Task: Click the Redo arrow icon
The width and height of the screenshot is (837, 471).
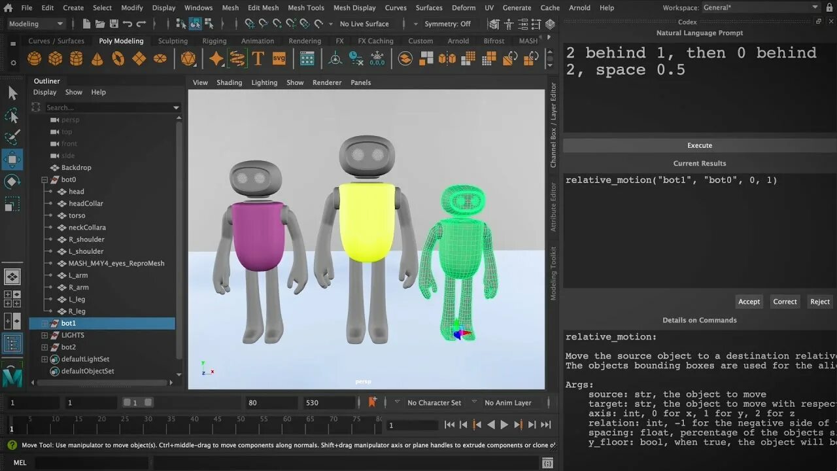Action: pos(141,24)
